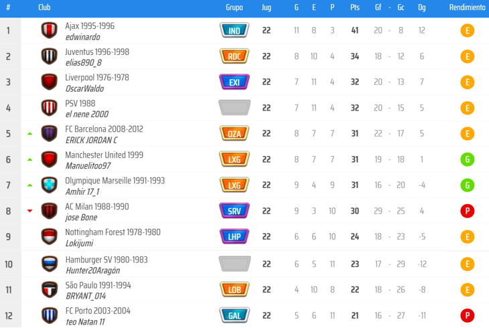Open manager profile edwinardo
The height and width of the screenshot is (328, 489).
82,37
